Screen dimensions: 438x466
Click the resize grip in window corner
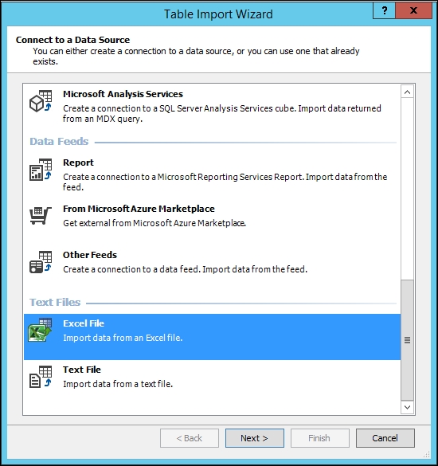coord(427,454)
